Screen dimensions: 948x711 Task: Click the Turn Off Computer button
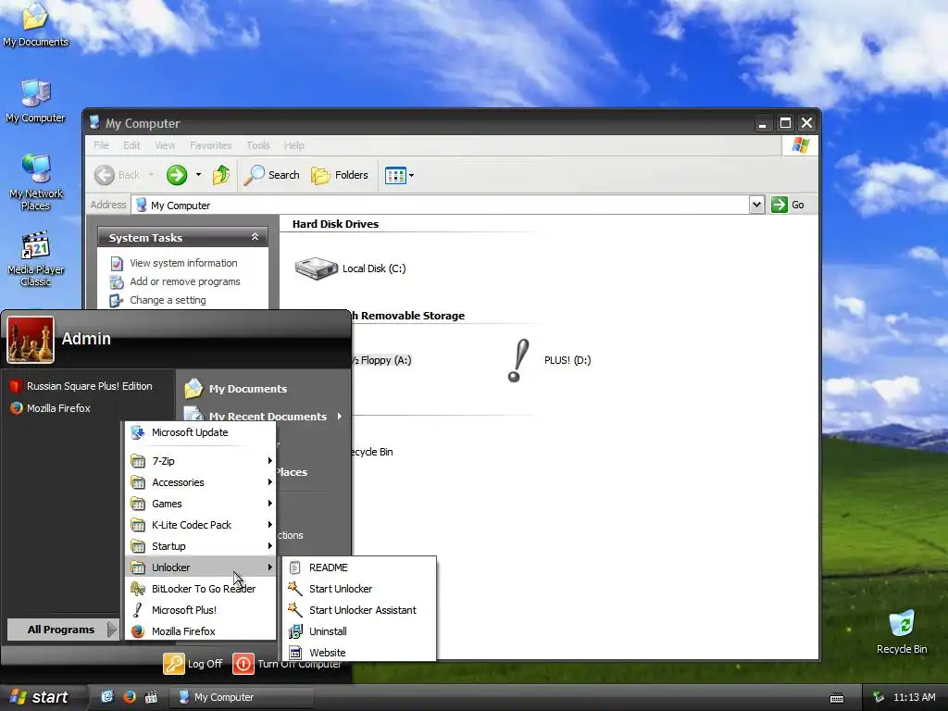288,664
